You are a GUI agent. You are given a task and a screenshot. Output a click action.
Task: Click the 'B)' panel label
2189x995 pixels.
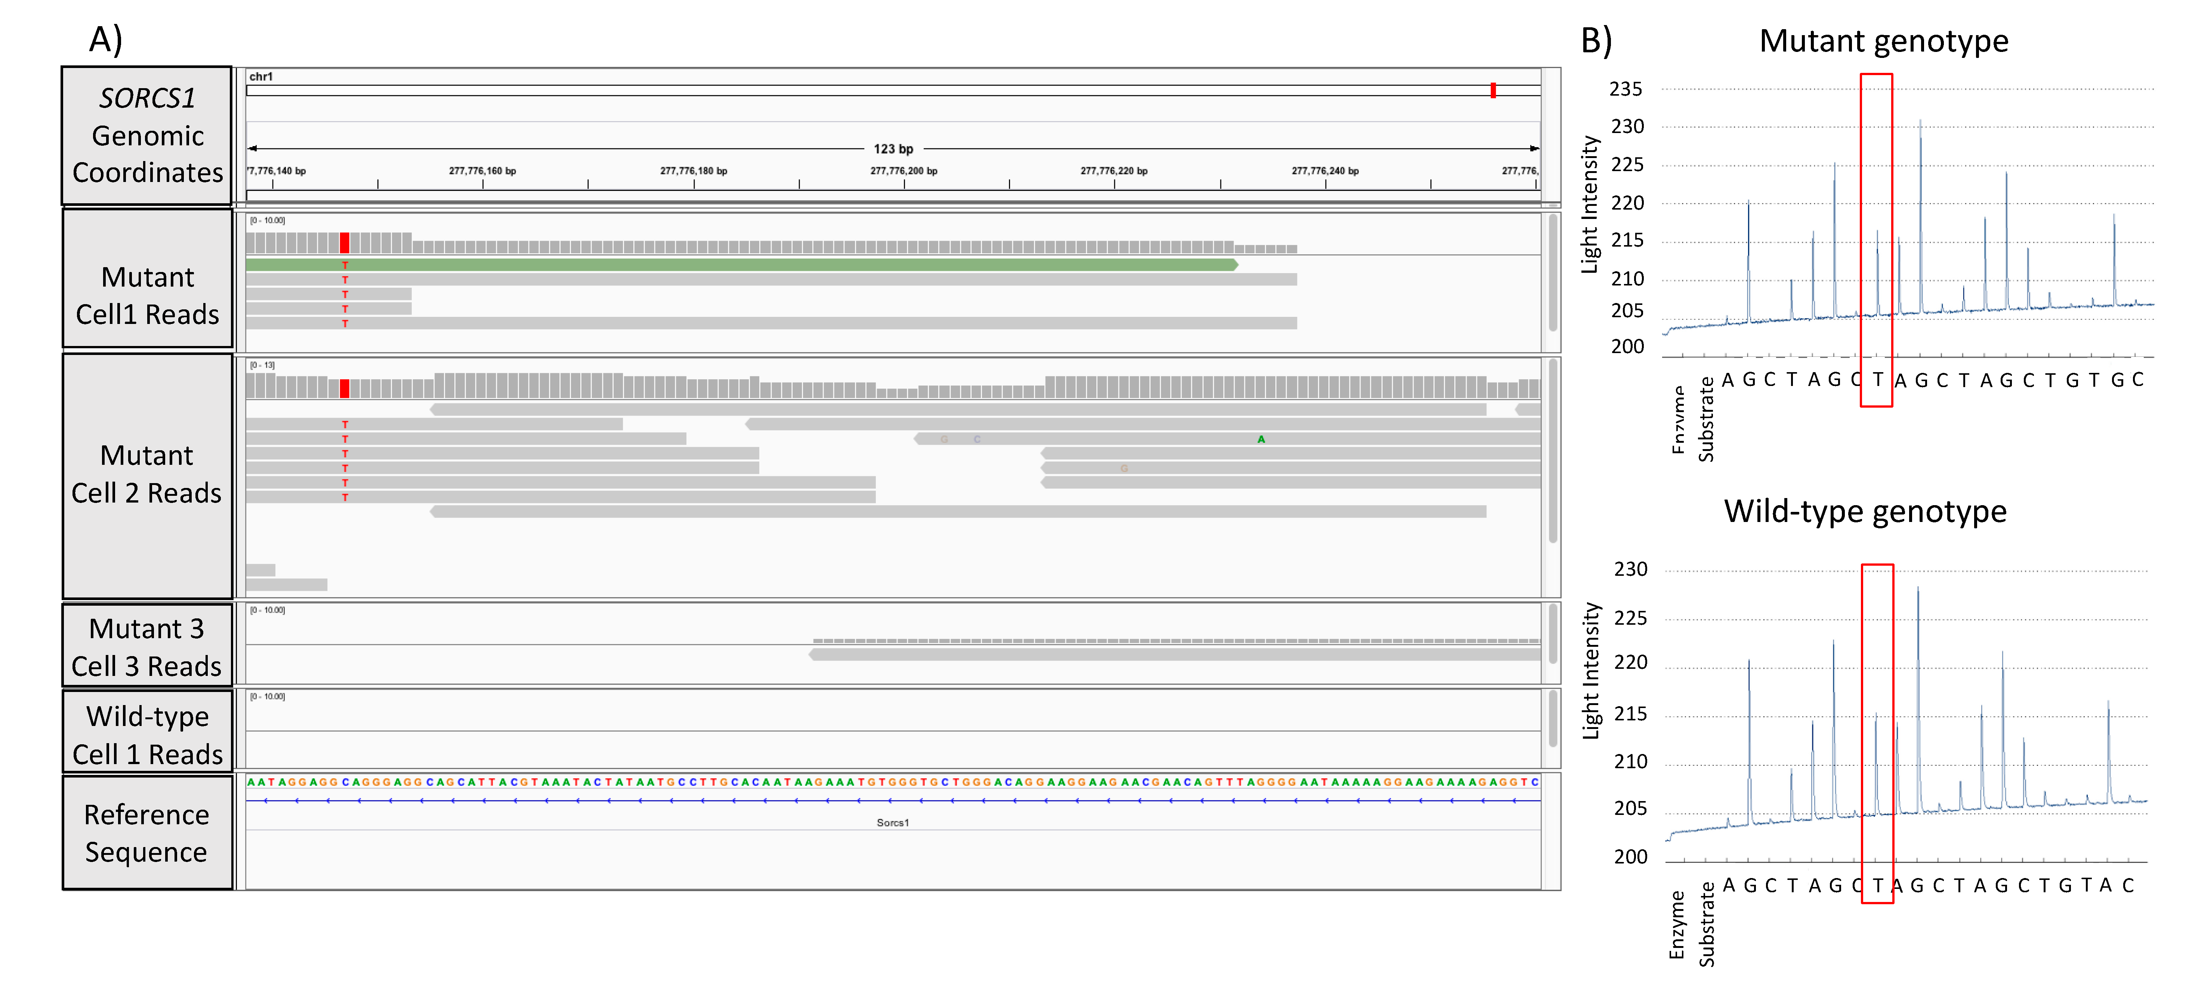(1597, 41)
